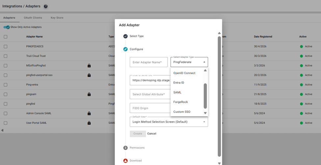This screenshot has width=321, height=165.
Task: Click the Configure step label
Action: point(136,49)
